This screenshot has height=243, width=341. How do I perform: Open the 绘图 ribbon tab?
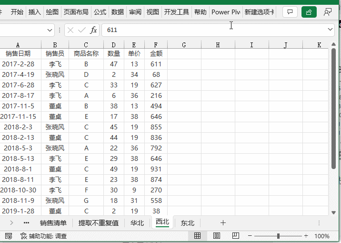click(x=52, y=12)
